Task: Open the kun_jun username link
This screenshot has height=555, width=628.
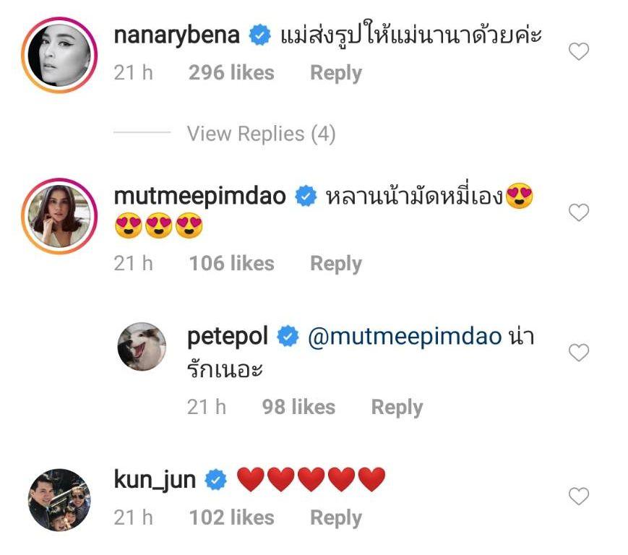Action: coord(155,479)
